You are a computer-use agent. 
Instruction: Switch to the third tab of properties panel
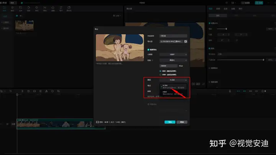click(x=226, y=8)
